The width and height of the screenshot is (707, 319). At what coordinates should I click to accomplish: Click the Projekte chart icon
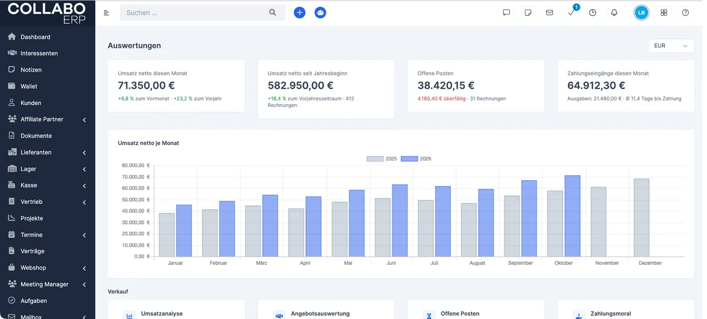click(x=12, y=218)
